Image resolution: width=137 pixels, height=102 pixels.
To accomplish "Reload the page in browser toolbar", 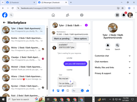I will pyautogui.click(x=13, y=8).
